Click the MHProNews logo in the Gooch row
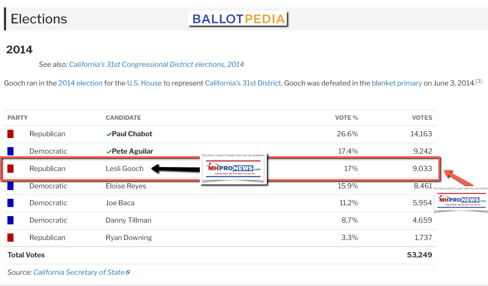488x286 pixels. click(234, 169)
